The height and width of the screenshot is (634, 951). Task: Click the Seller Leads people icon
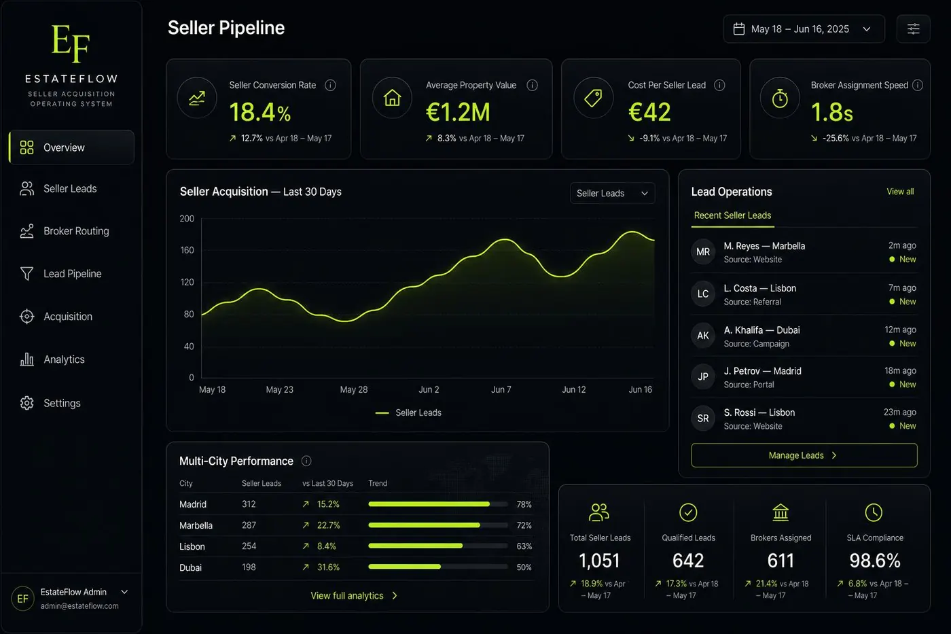(x=26, y=188)
